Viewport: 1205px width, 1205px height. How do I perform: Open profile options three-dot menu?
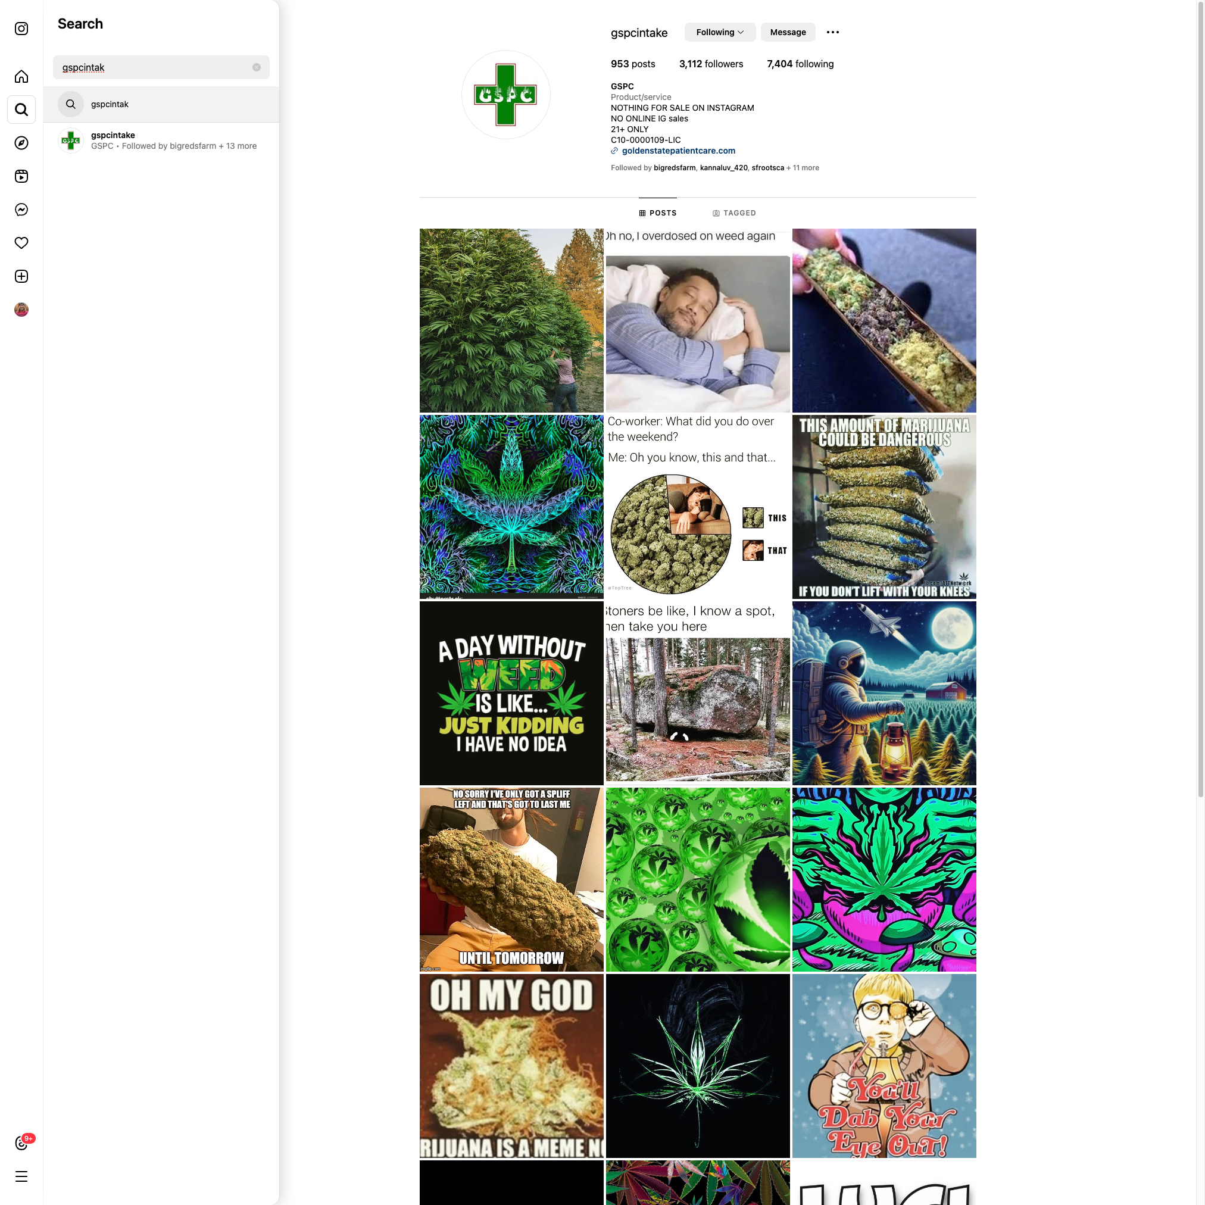pos(833,32)
